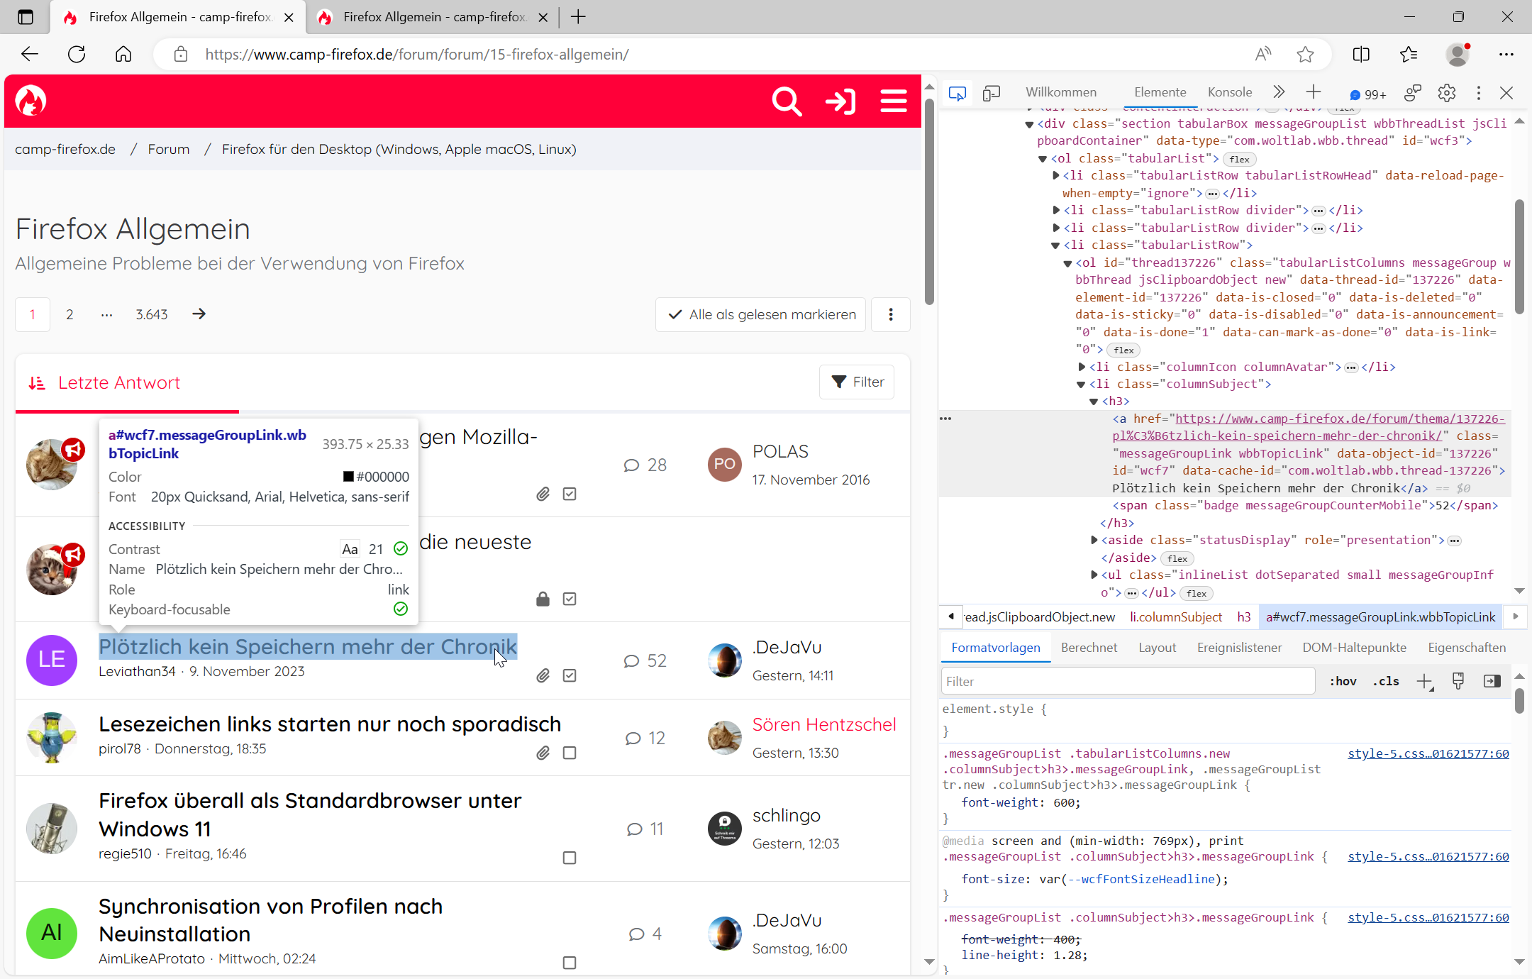The width and height of the screenshot is (1532, 979).
Task: Activate the inspect element picker tool
Action: pyautogui.click(x=957, y=93)
